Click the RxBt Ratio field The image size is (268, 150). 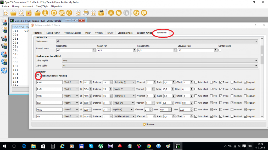coord(168,89)
